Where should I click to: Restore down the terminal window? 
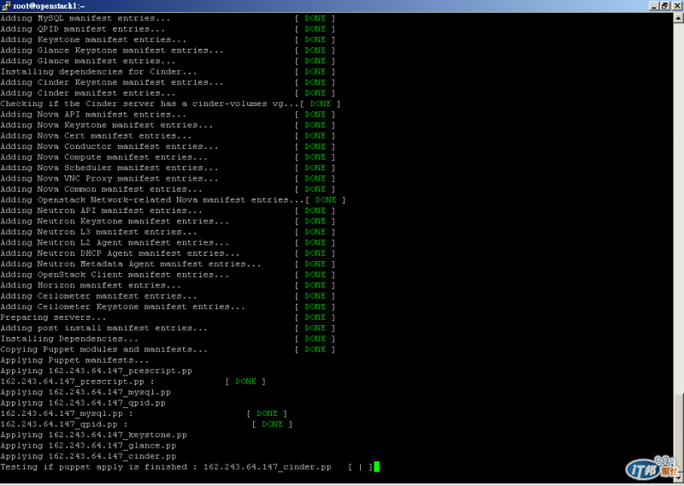pos(664,6)
